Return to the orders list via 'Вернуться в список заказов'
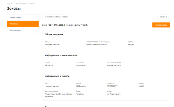The height and width of the screenshot is (107, 174). [x=56, y=17]
